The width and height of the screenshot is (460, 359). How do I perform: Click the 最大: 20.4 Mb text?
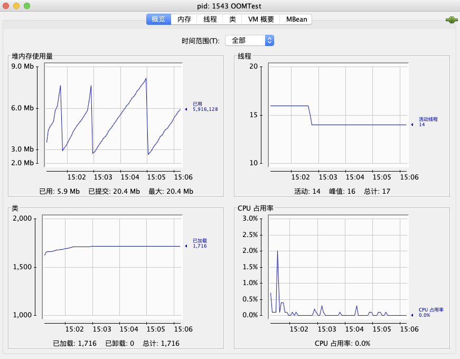coord(171,192)
